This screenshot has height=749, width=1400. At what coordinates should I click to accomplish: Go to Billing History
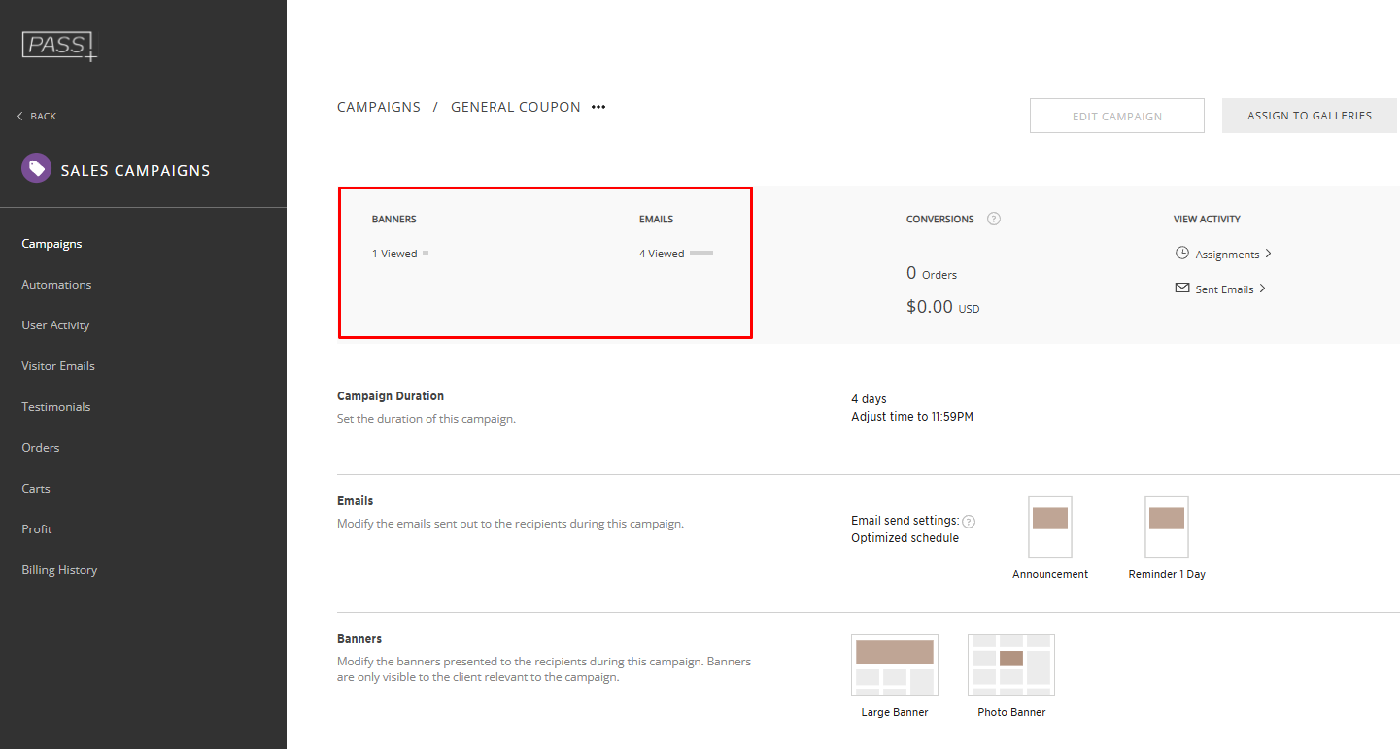click(x=59, y=570)
